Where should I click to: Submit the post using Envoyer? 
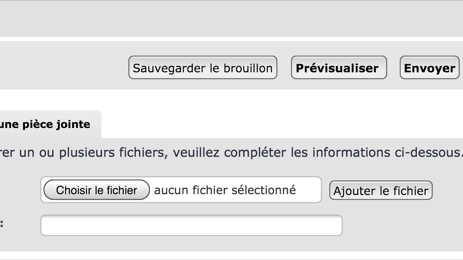[429, 68]
